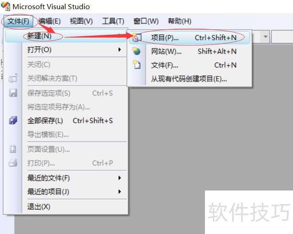
Task: Click the Visual Studio title bar icon
Action: pyautogui.click(x=6, y=6)
